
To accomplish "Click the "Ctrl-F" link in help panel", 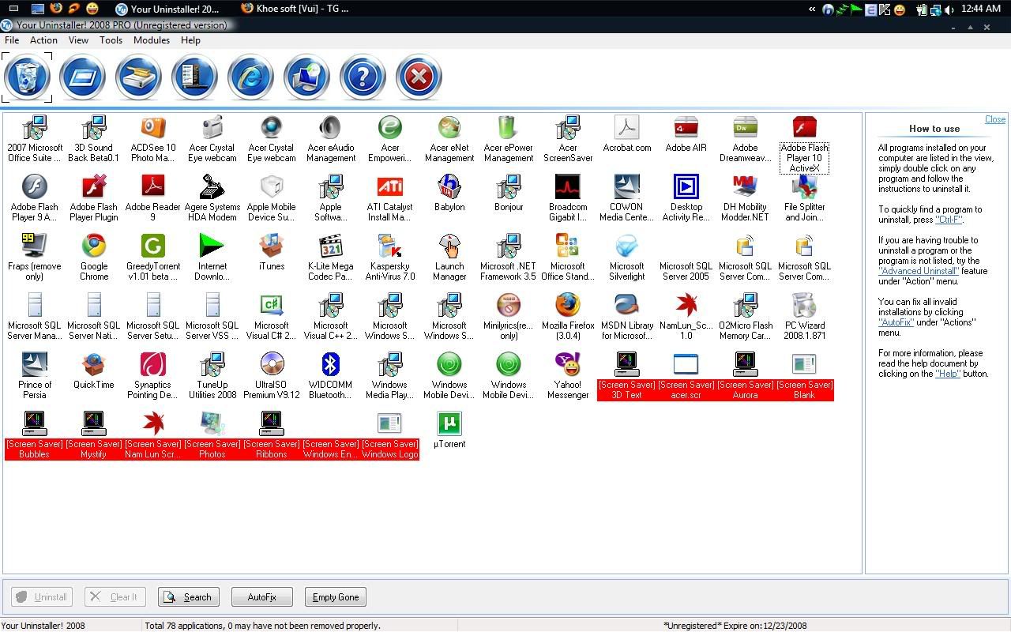I will (949, 220).
